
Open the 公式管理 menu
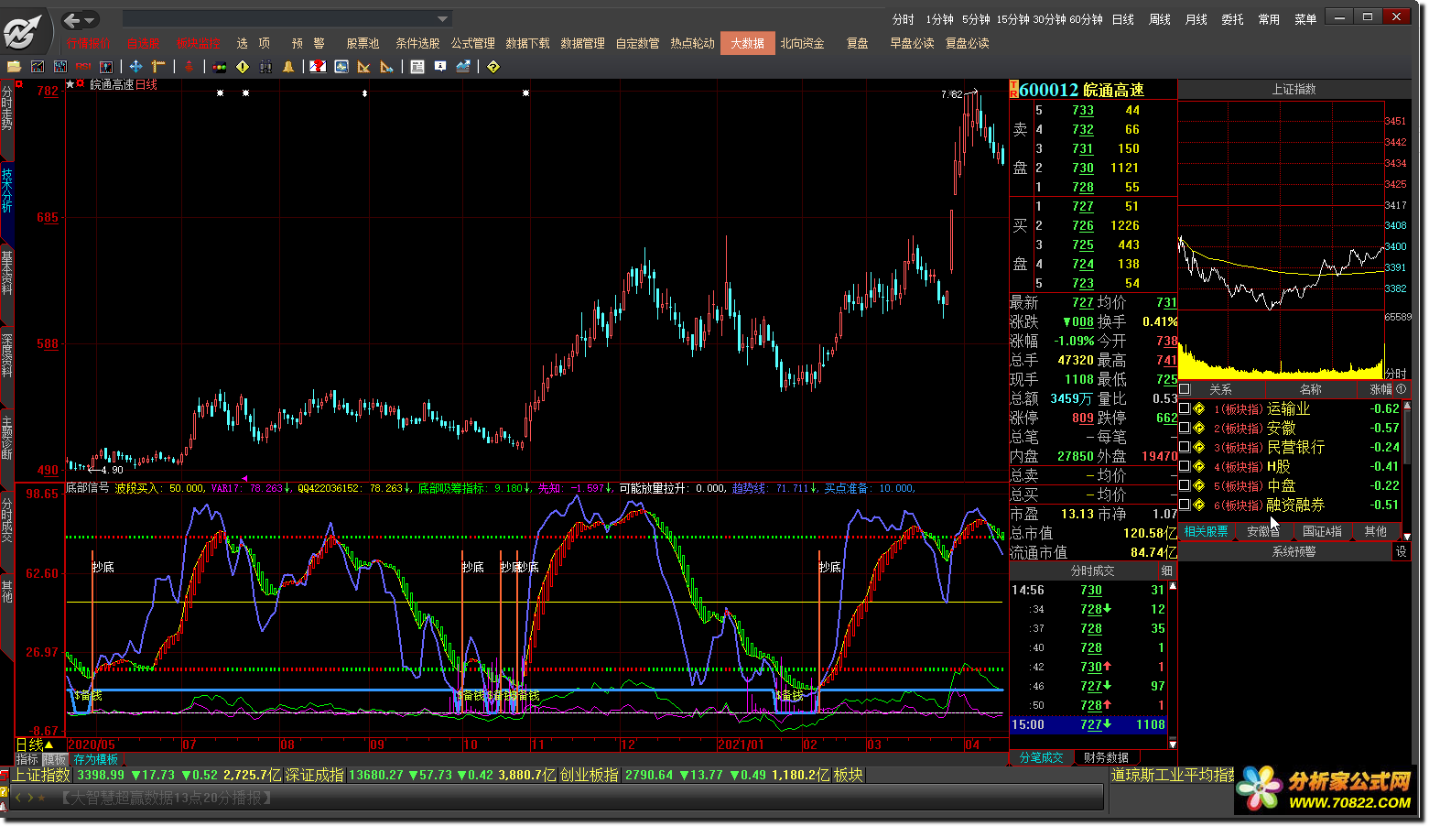pos(472,43)
